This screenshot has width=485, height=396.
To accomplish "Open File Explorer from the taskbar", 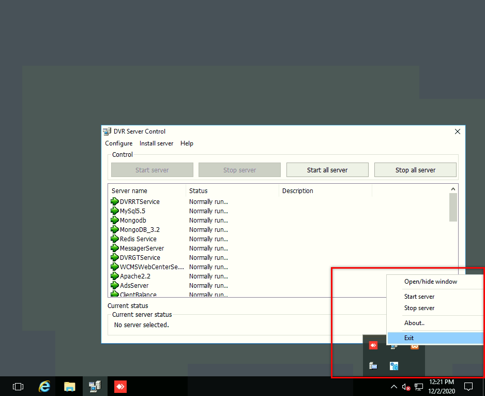I will pyautogui.click(x=70, y=386).
